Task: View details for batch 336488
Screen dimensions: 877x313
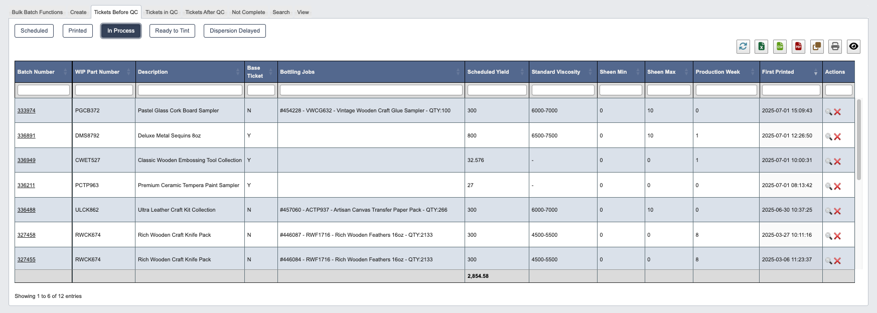Action: (828, 211)
